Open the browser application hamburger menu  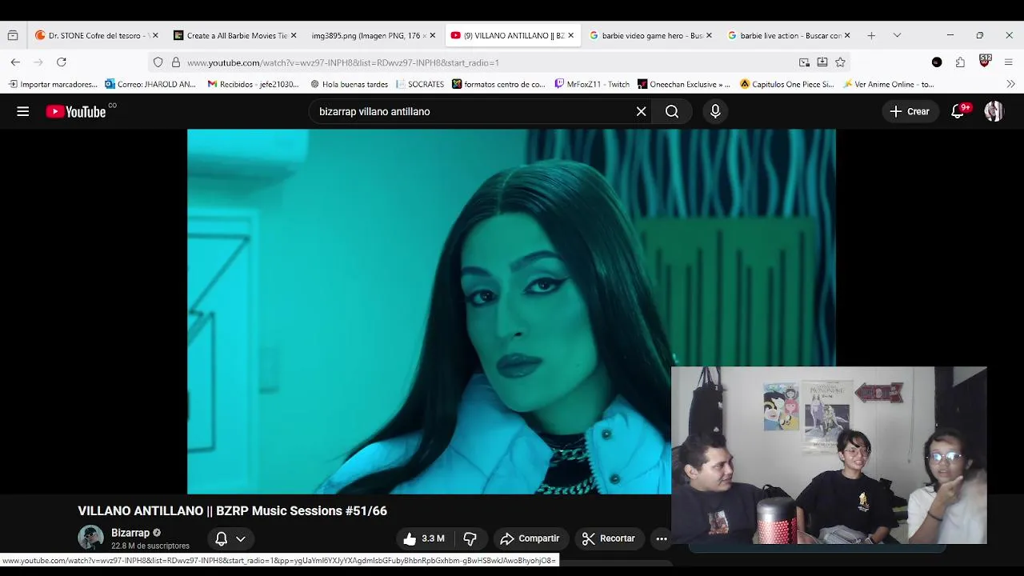click(1008, 62)
